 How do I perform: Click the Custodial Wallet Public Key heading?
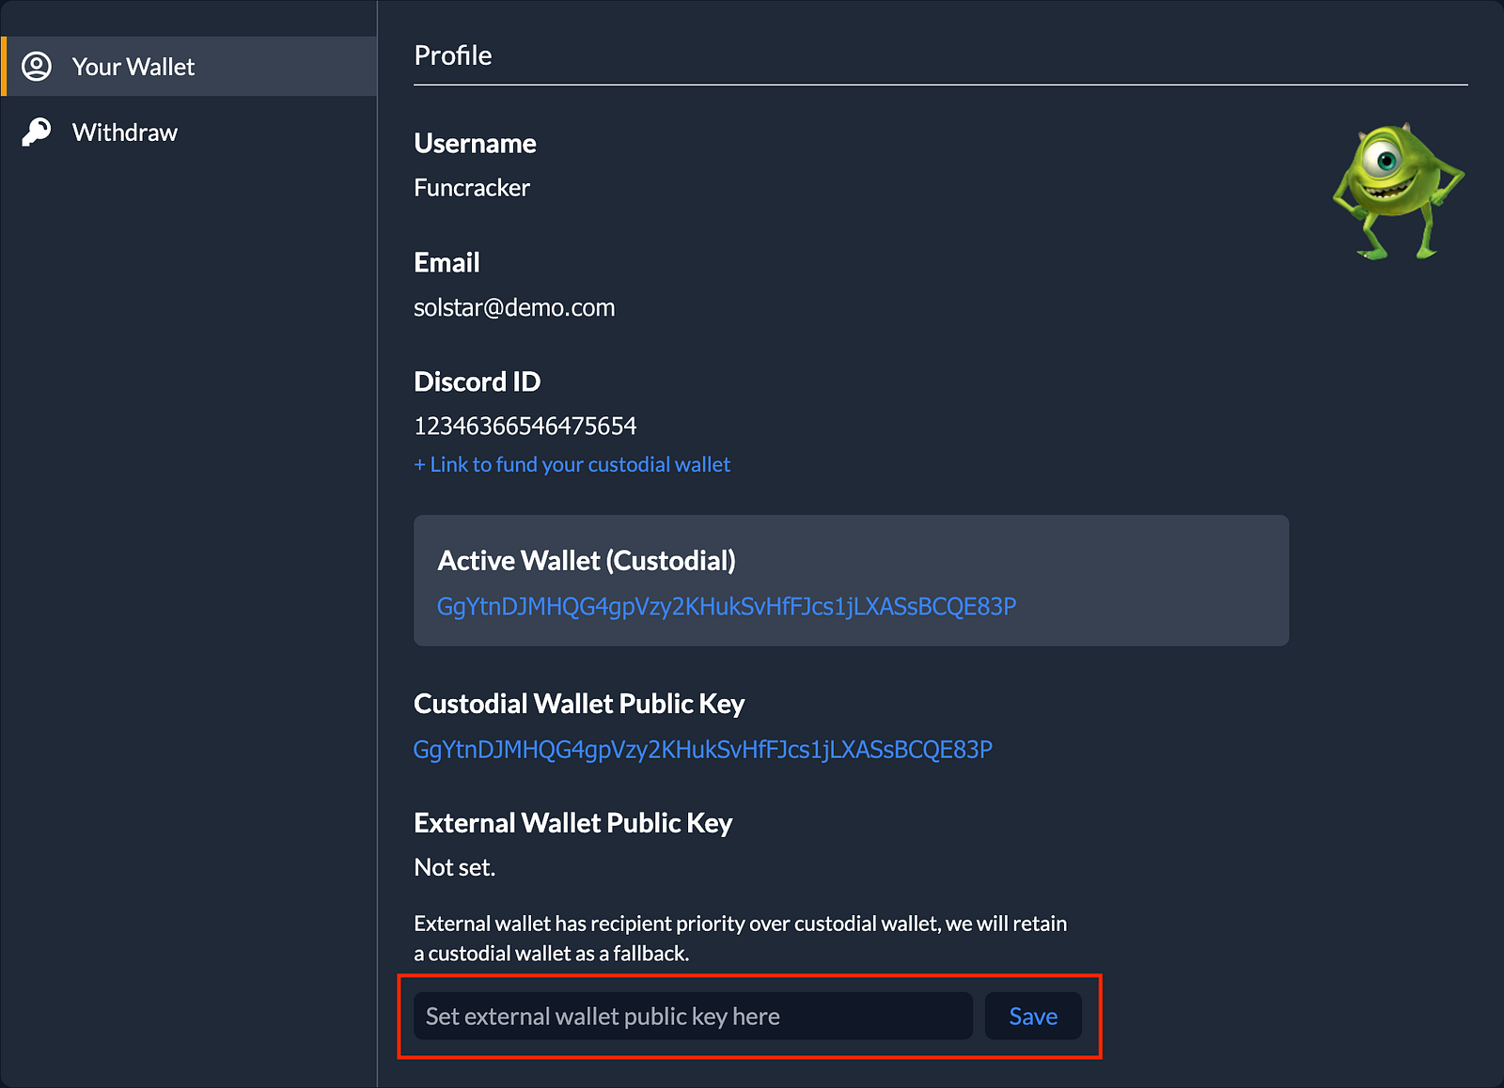(x=579, y=704)
